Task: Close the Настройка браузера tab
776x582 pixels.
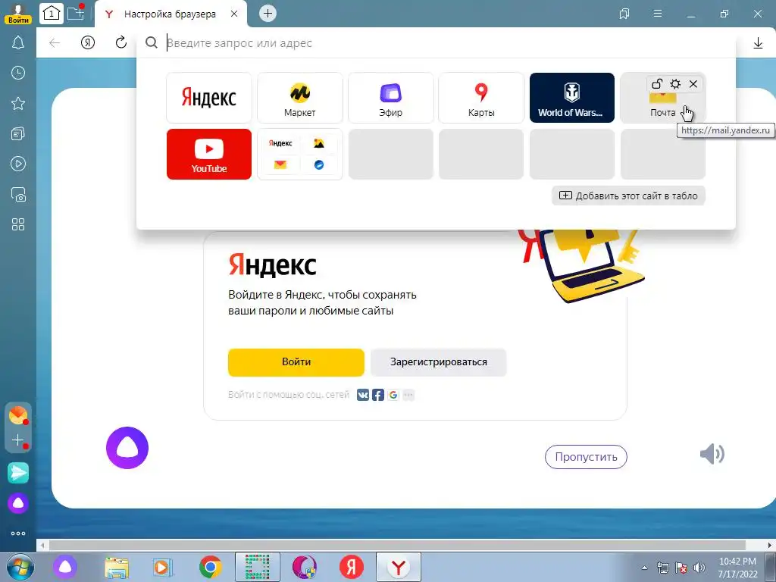Action: (234, 14)
